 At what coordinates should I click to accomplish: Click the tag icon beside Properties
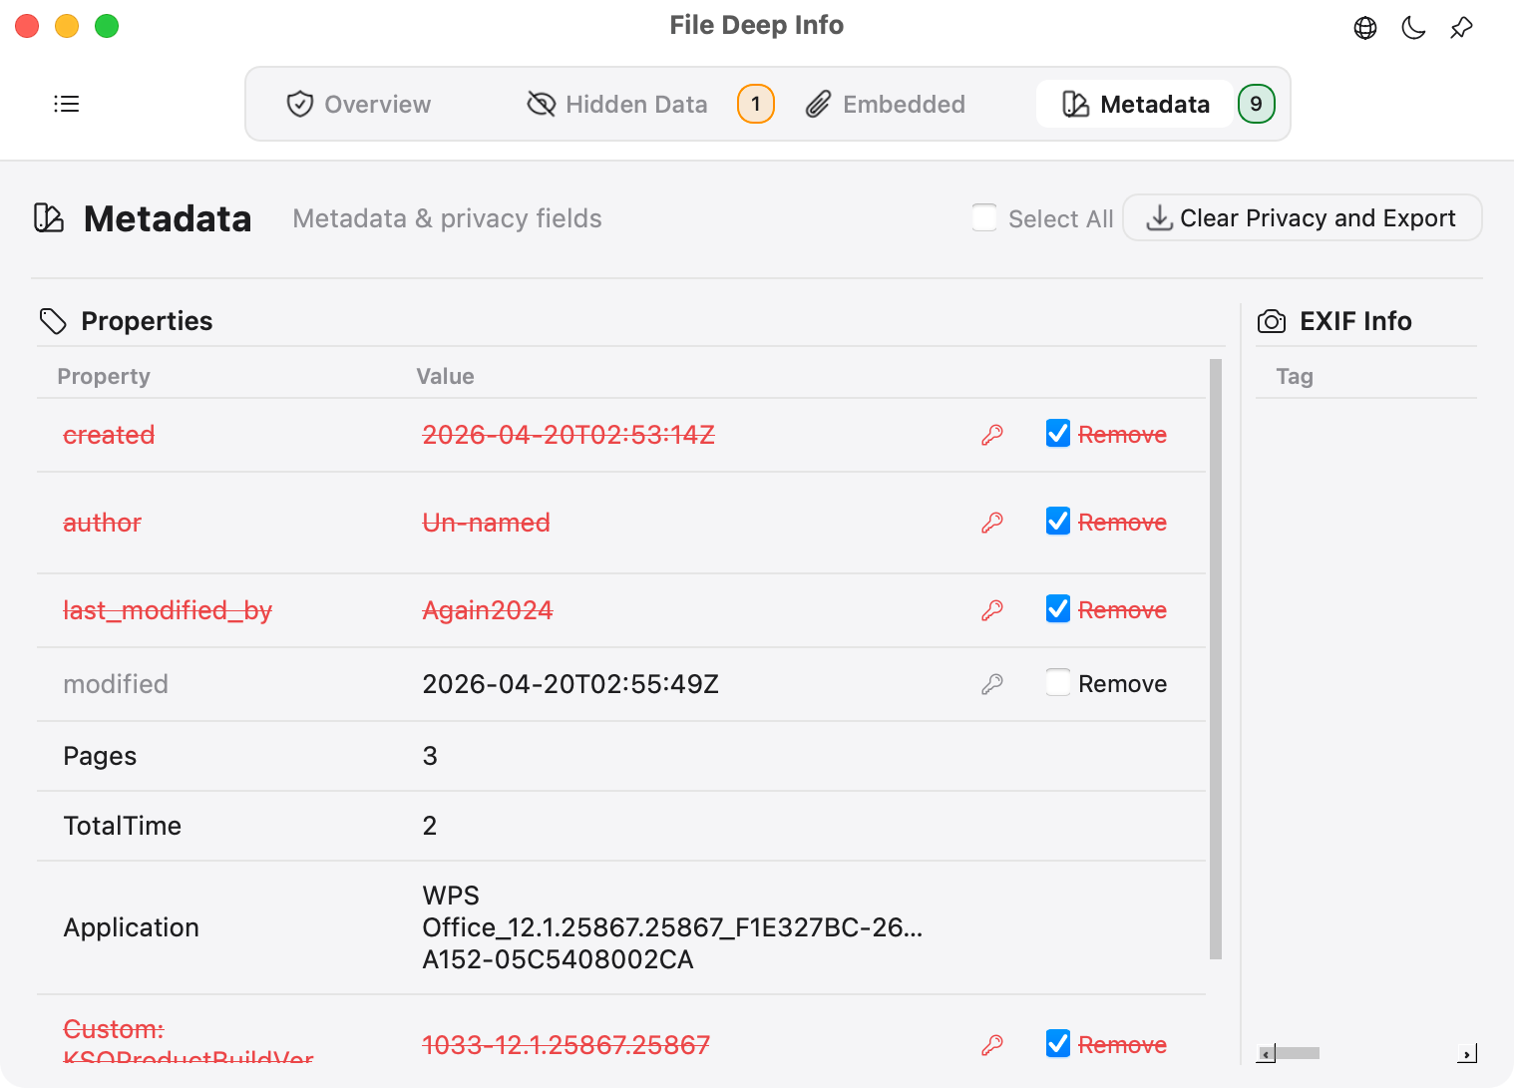(53, 321)
